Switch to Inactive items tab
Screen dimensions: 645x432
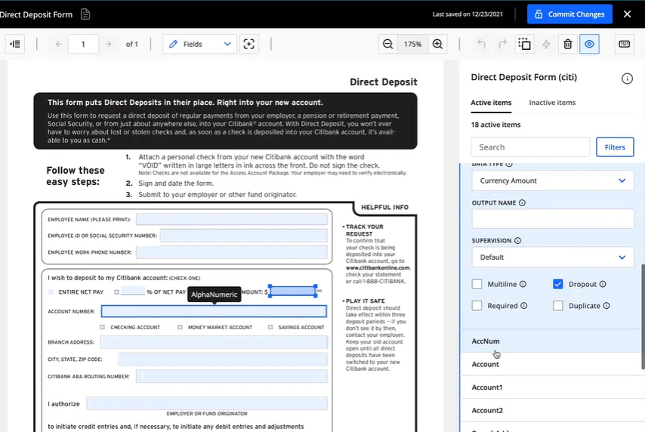point(552,103)
